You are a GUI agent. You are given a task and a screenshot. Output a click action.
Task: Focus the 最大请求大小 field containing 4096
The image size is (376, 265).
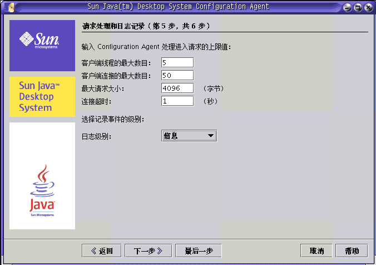click(177, 88)
